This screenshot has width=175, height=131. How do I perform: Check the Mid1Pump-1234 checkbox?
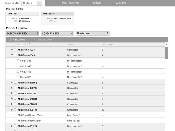coord(15,50)
